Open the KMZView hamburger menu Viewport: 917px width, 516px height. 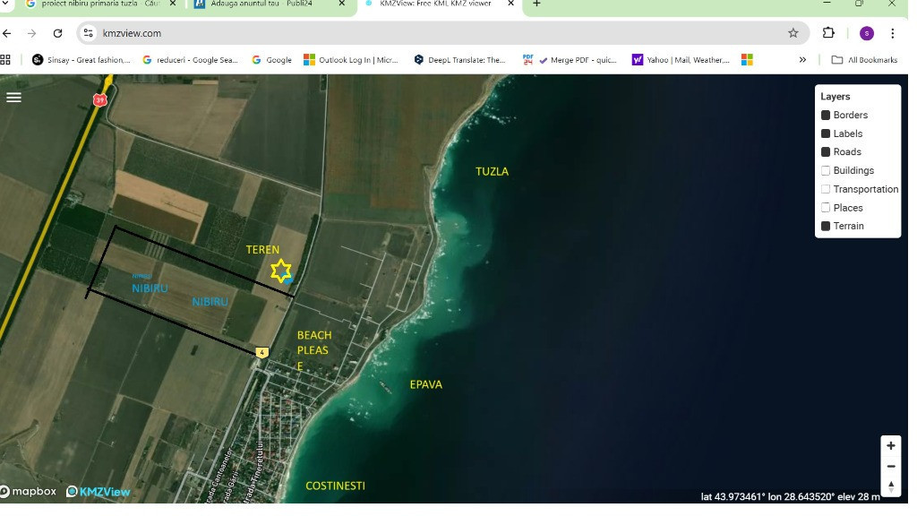coord(13,97)
